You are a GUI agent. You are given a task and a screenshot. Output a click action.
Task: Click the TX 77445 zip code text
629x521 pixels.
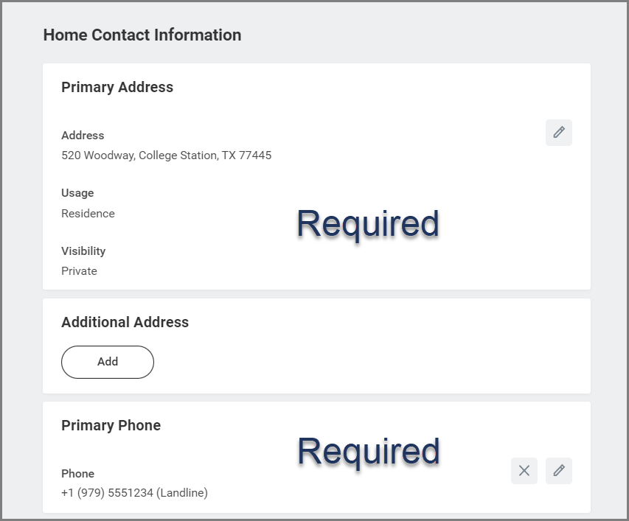(x=246, y=155)
